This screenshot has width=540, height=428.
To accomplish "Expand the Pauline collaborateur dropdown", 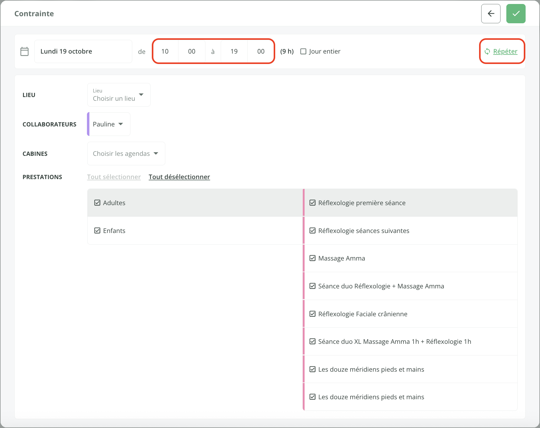I will [109, 124].
